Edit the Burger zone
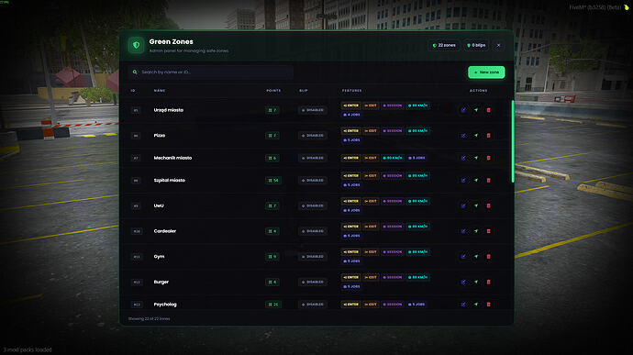Viewport: 633px width, 355px height. click(463, 282)
